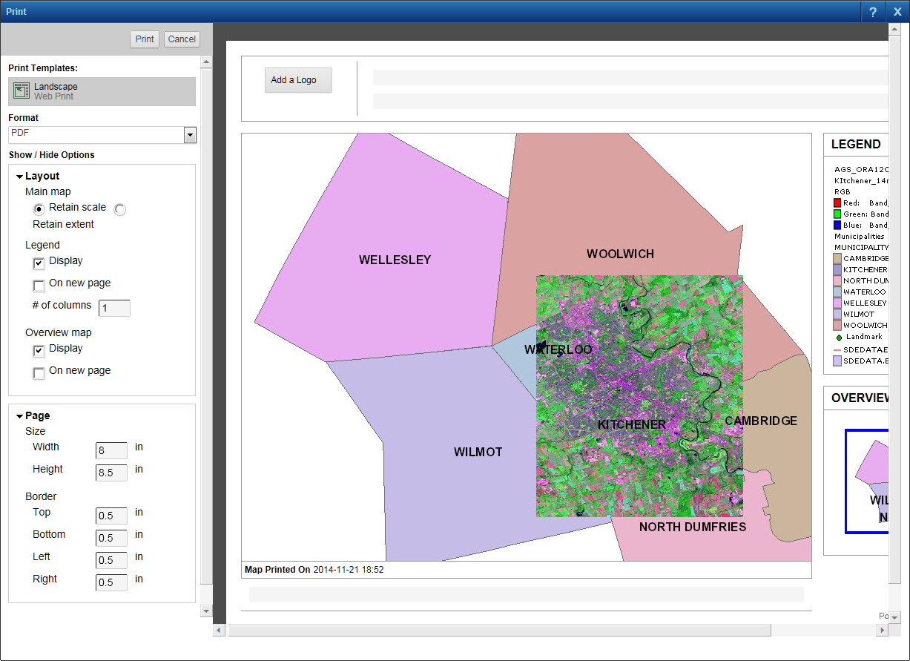This screenshot has width=910, height=661.
Task: Click the Landmark symbol in legend
Action: (837, 338)
